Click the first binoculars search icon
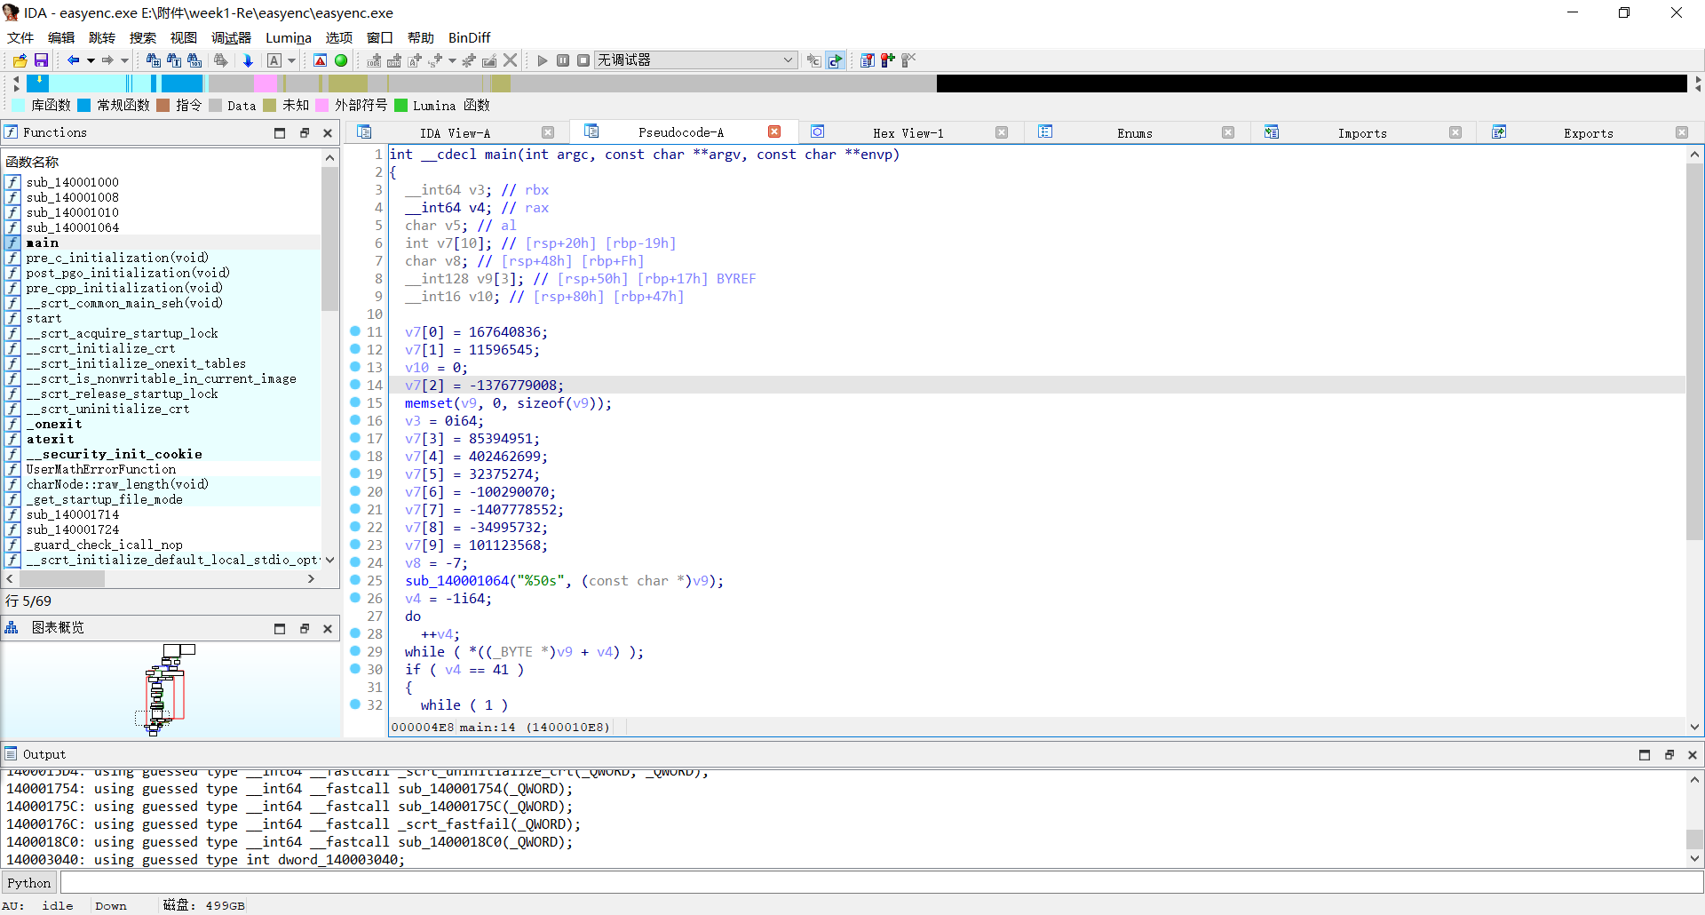Screen dimensions: 1705x915 [153, 60]
